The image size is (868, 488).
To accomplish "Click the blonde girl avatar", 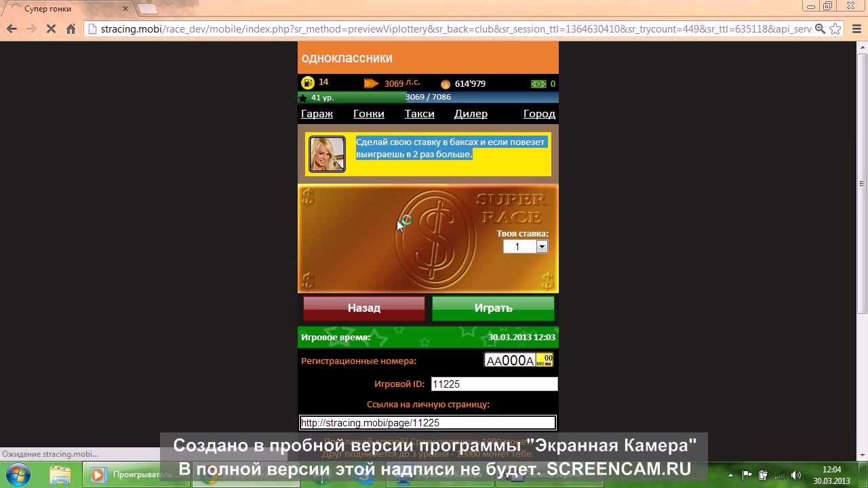I will pyautogui.click(x=327, y=154).
